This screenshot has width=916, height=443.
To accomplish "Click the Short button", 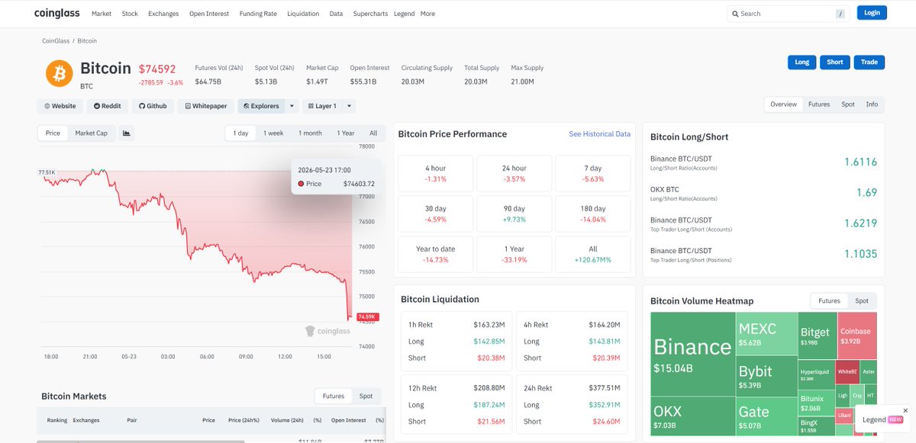I will (835, 63).
